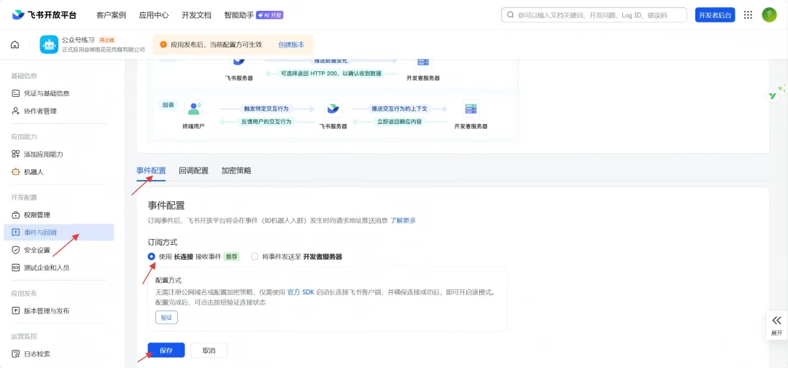Select 事件与回调 in sidebar
Viewport: 788px width, 368px height.
58,232
